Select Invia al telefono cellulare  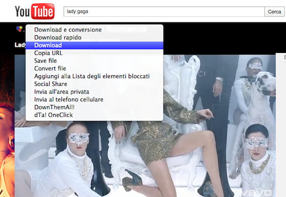click(94, 100)
